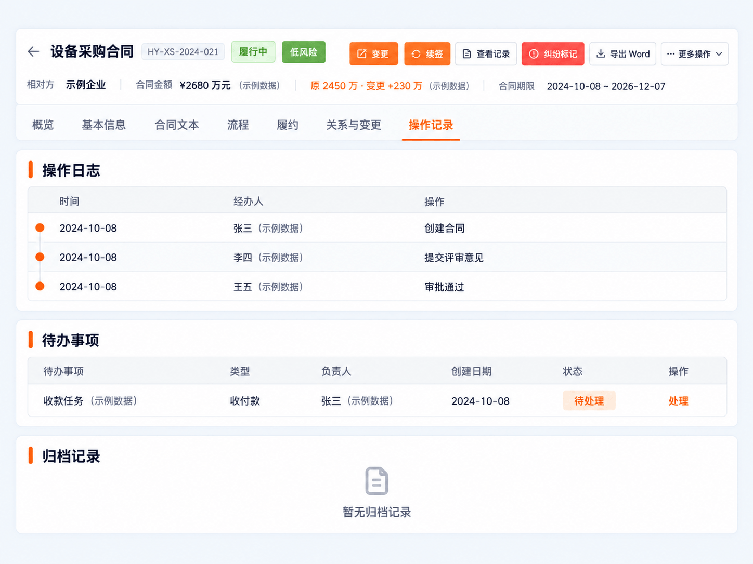Image resolution: width=753 pixels, height=564 pixels.
Task: Click 处理 link for 收款任务
Action: tap(678, 401)
